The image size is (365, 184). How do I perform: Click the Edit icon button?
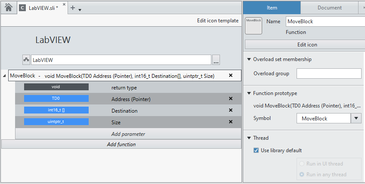pos(307,45)
